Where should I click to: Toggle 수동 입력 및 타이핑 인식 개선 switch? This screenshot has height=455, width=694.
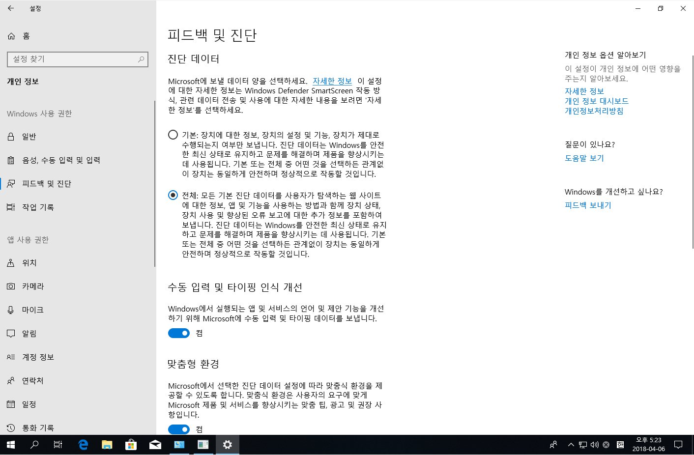pyautogui.click(x=179, y=333)
